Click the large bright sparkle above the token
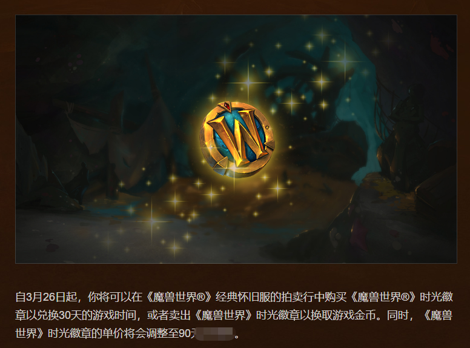 coord(248,82)
